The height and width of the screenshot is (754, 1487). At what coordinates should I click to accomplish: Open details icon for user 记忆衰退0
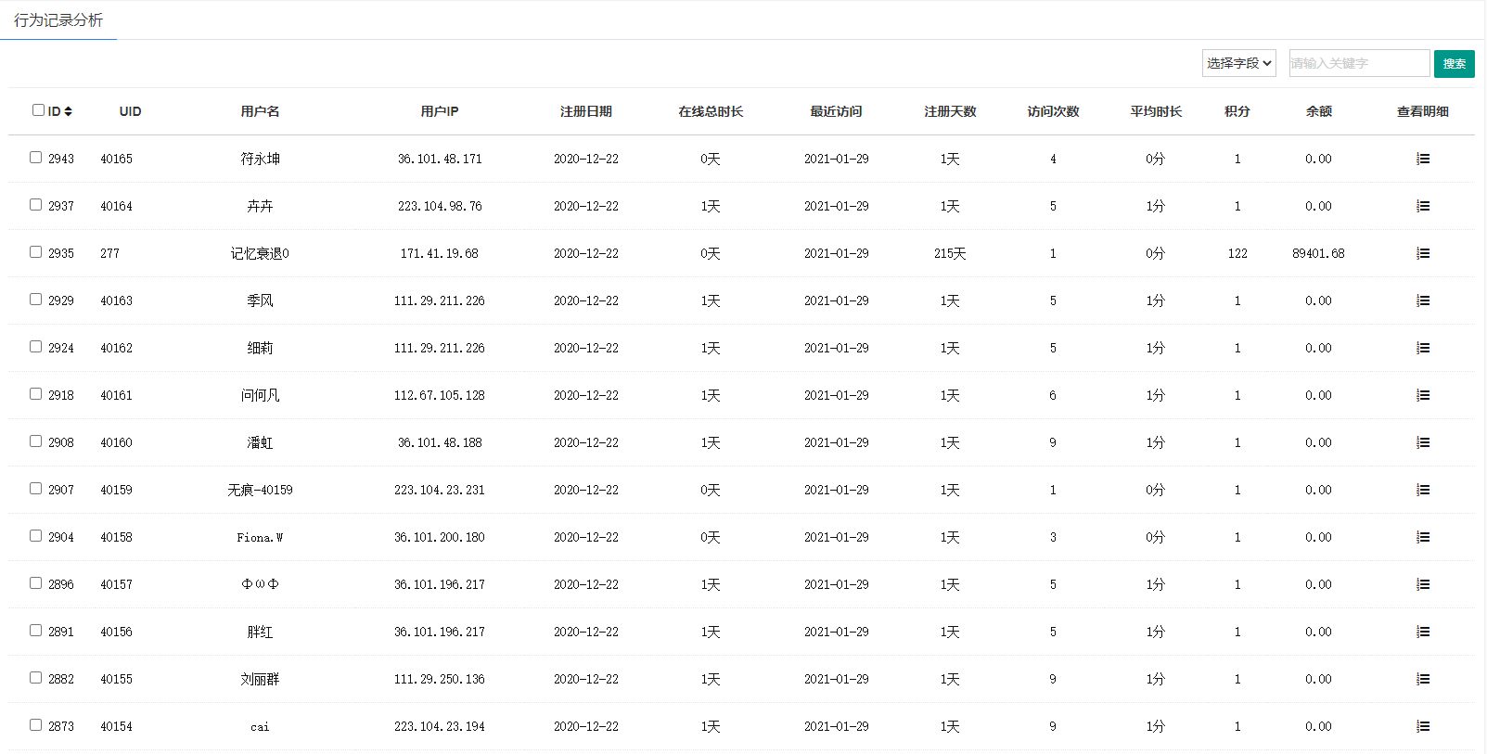coord(1422,253)
